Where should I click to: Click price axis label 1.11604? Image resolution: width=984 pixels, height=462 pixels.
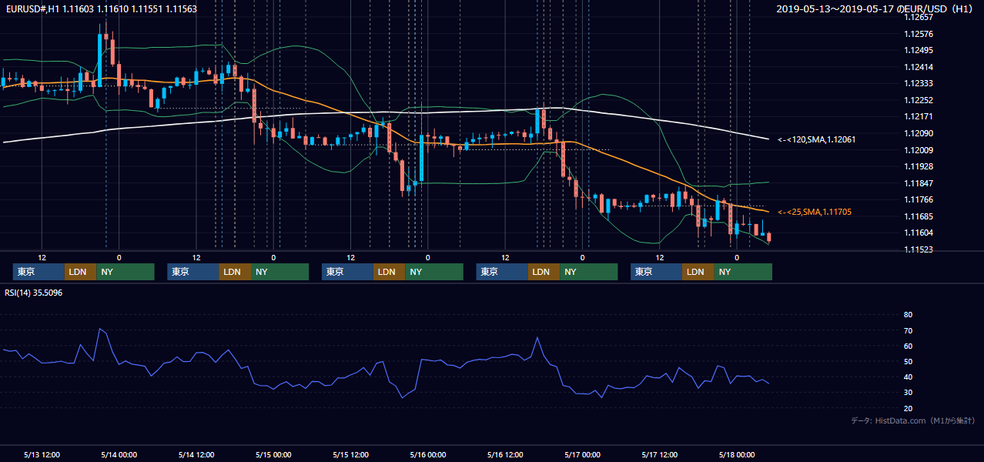918,233
